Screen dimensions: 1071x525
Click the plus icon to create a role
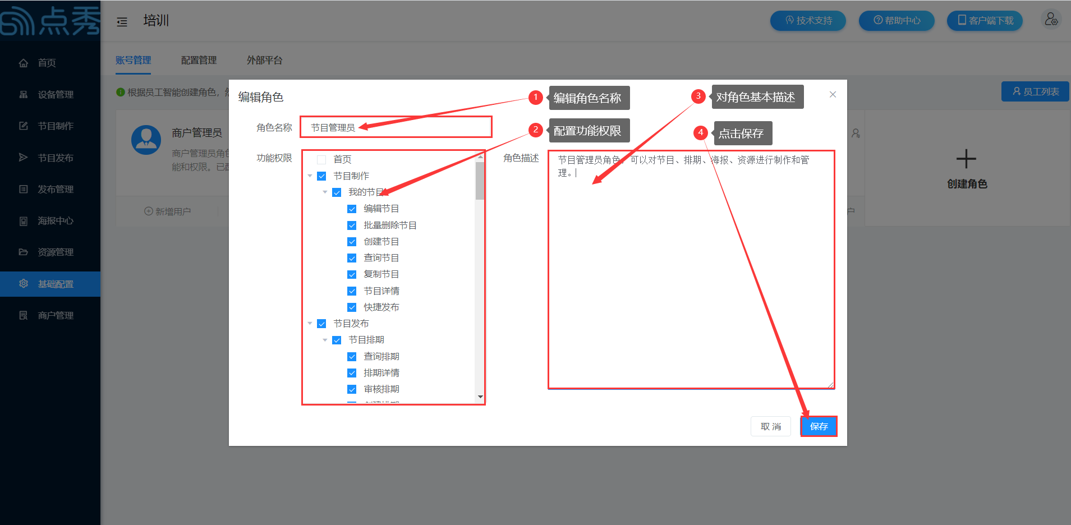click(966, 159)
